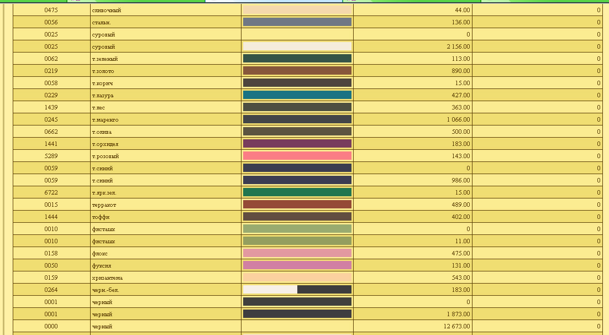Select code cell 1444
The image size is (609, 335).
[x=51, y=217]
